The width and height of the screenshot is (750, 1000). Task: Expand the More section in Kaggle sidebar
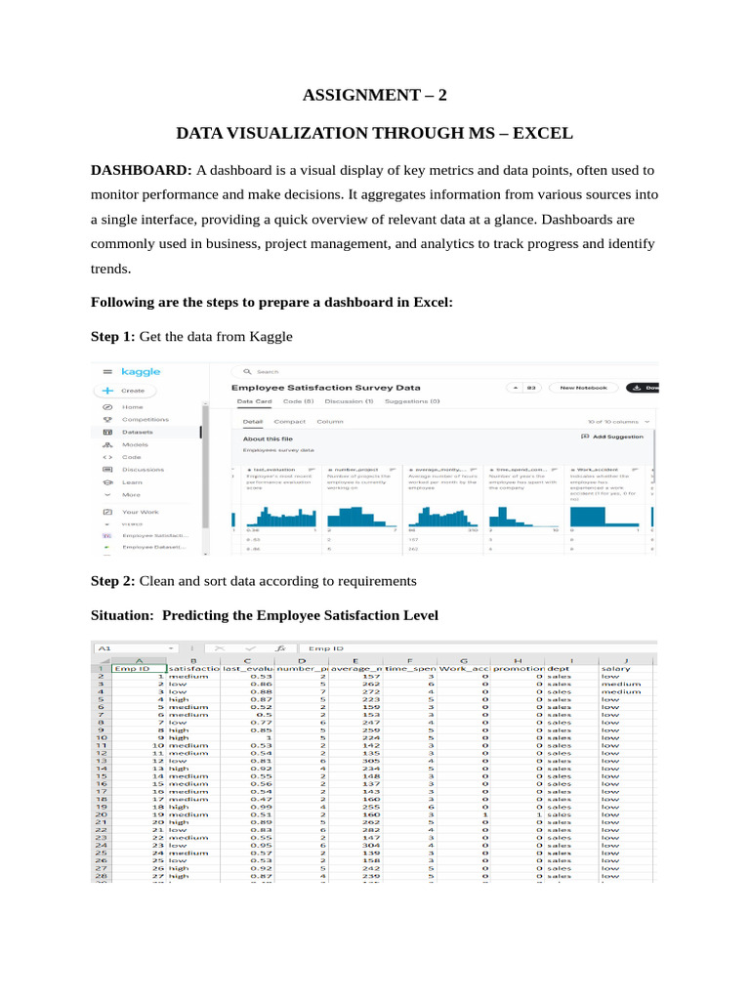[x=122, y=495]
